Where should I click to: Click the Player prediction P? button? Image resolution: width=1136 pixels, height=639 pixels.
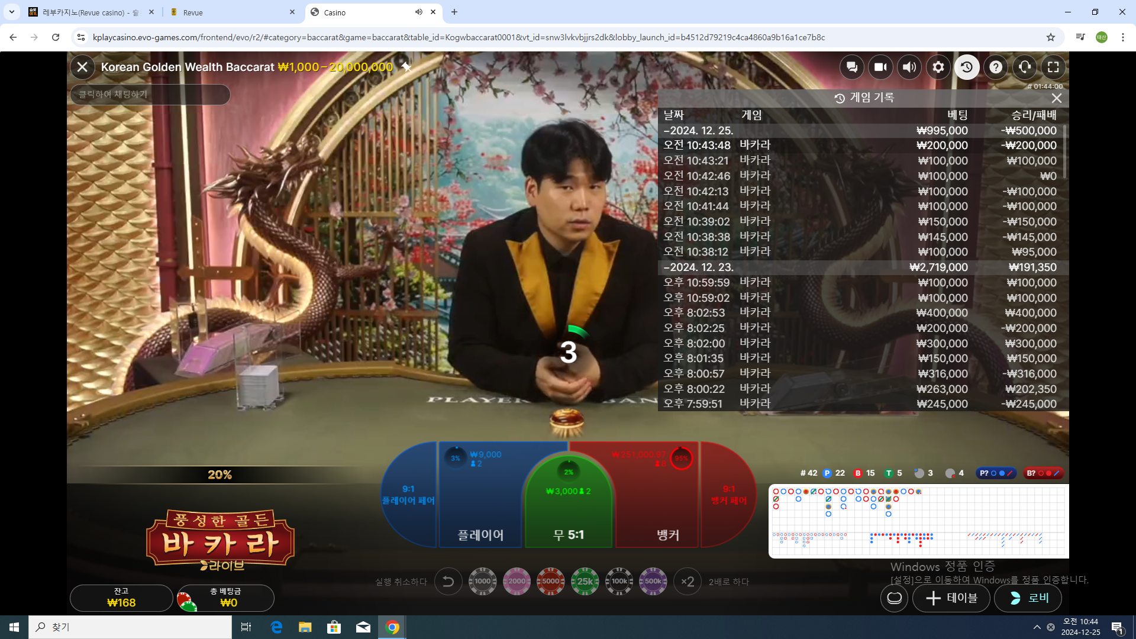coord(996,473)
